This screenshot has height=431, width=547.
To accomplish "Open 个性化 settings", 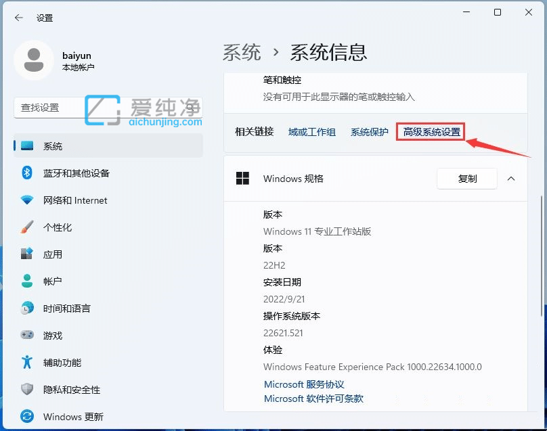I will pos(108,227).
